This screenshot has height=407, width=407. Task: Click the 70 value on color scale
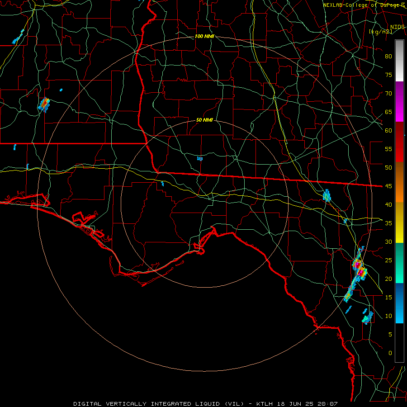(x=388, y=94)
